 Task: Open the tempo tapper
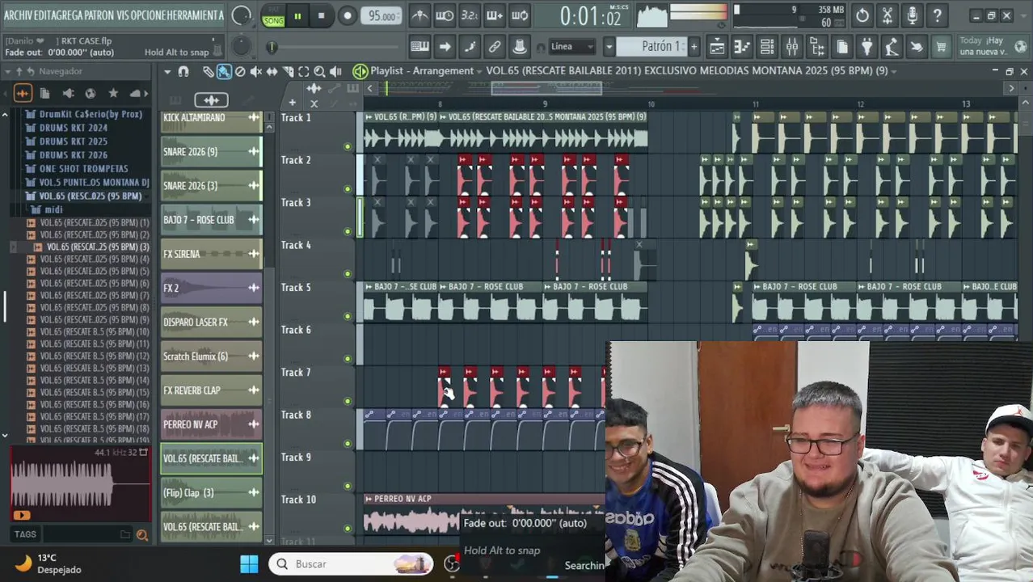892,47
